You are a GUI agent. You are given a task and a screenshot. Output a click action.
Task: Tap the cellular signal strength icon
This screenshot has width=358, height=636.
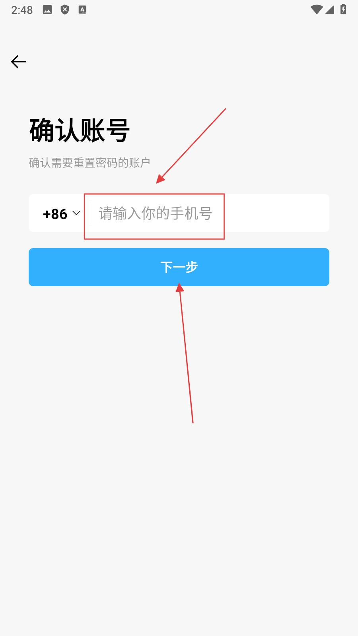pos(330,10)
